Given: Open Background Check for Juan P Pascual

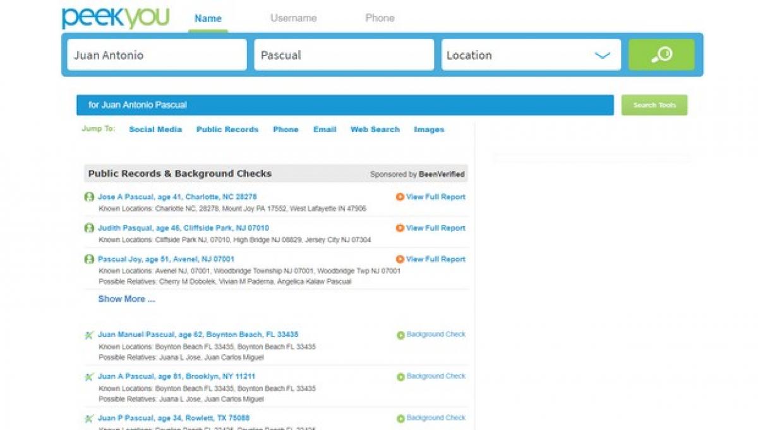Looking at the screenshot, I should pyautogui.click(x=435, y=418).
